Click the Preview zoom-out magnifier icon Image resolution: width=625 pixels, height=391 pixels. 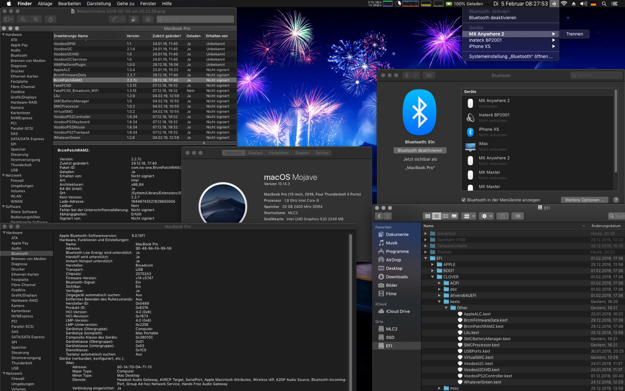coord(23,19)
